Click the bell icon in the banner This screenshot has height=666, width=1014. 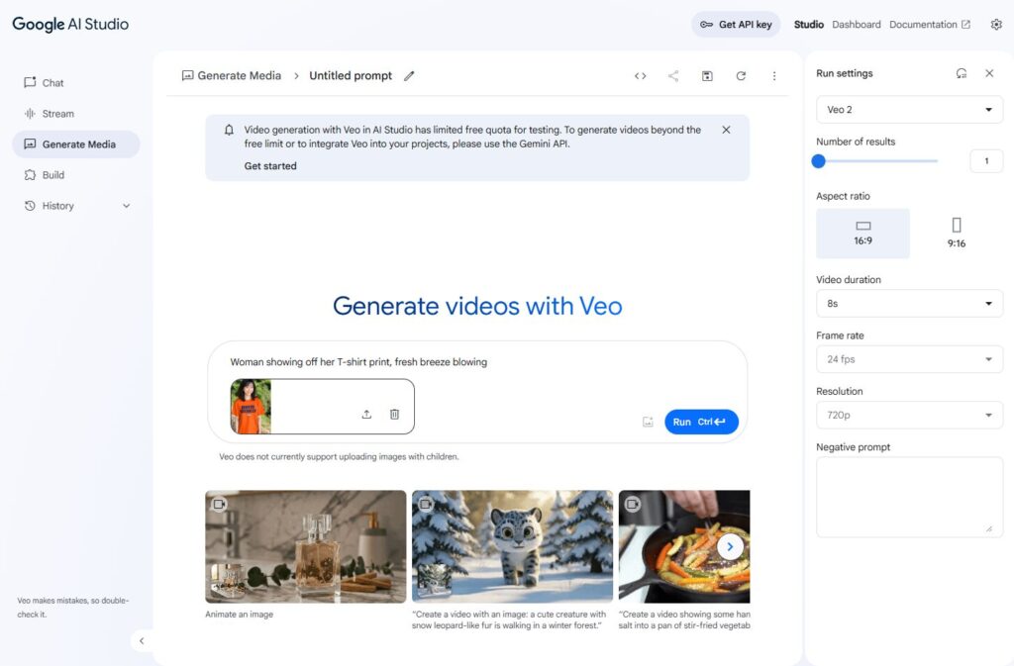pos(229,130)
